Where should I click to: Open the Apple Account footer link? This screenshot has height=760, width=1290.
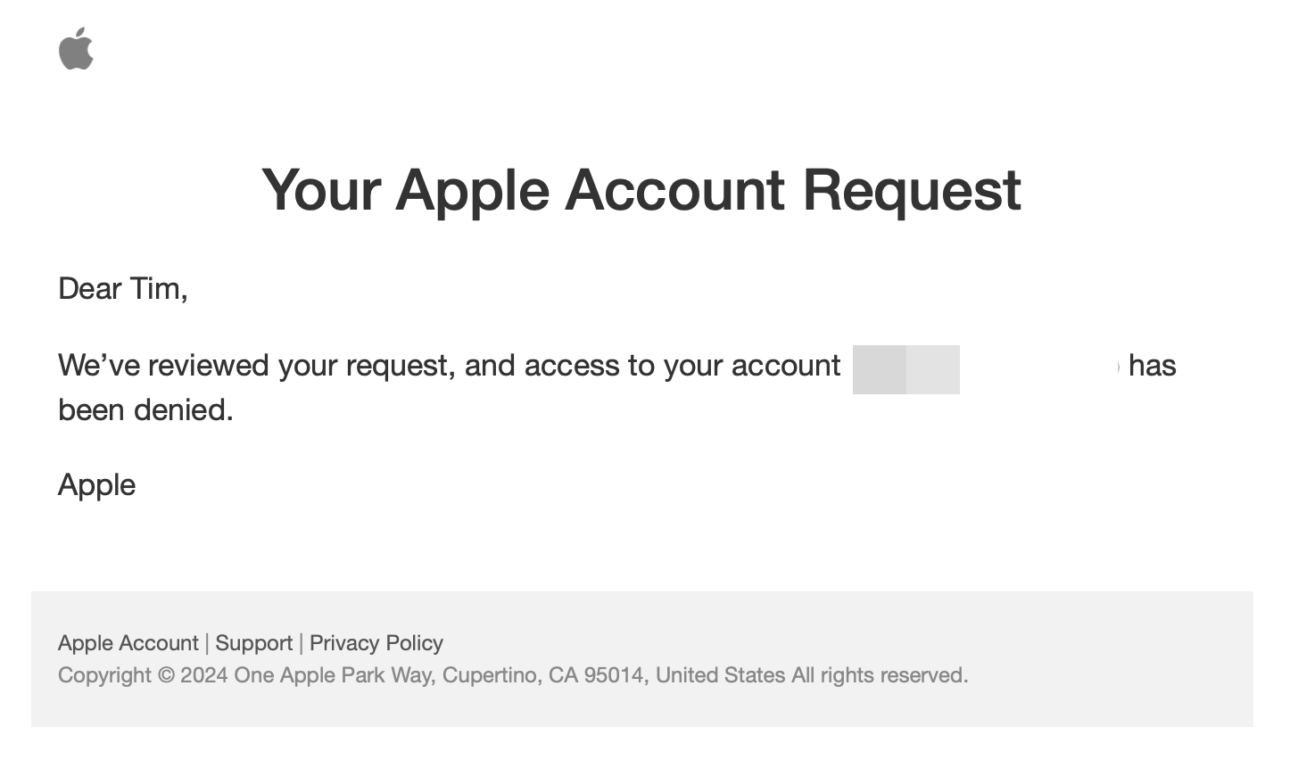(128, 643)
